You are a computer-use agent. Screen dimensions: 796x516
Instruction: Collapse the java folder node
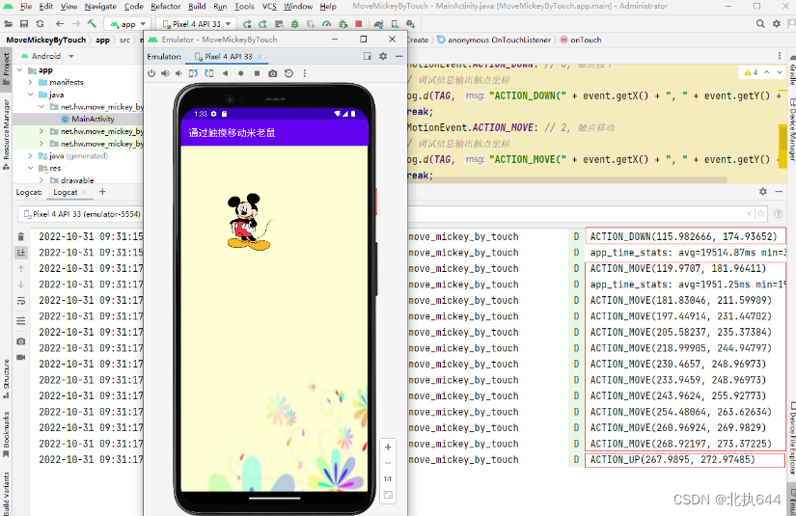point(30,95)
